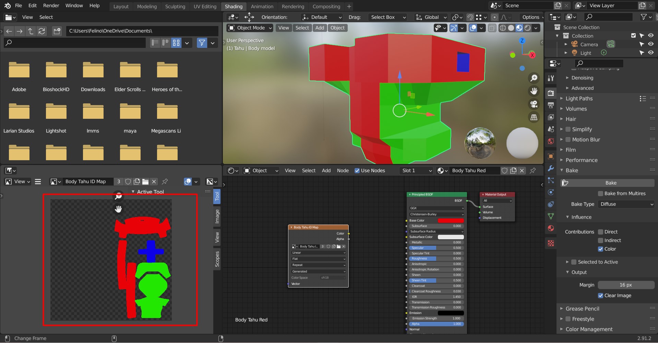Toggle X-ray mode in viewport header
Screen dimensions: 658x343
tap(492, 28)
